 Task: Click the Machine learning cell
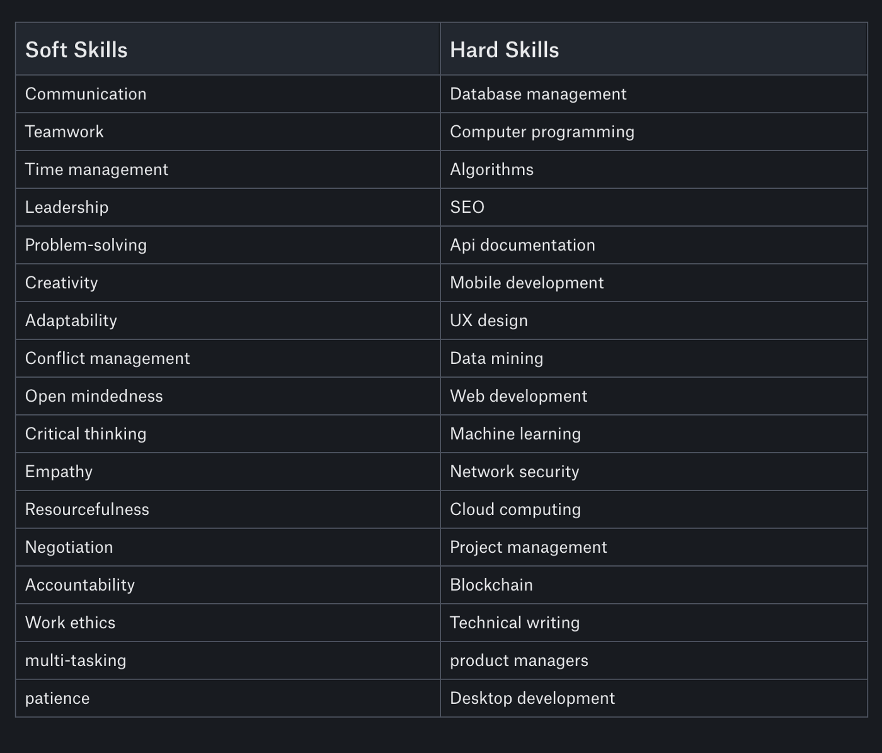point(515,434)
